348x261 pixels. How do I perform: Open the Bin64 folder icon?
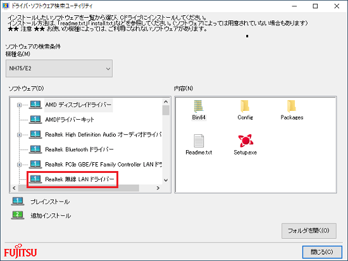pos(199,106)
